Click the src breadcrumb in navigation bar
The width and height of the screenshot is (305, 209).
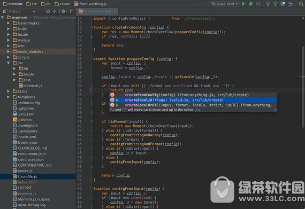pos(32,4)
